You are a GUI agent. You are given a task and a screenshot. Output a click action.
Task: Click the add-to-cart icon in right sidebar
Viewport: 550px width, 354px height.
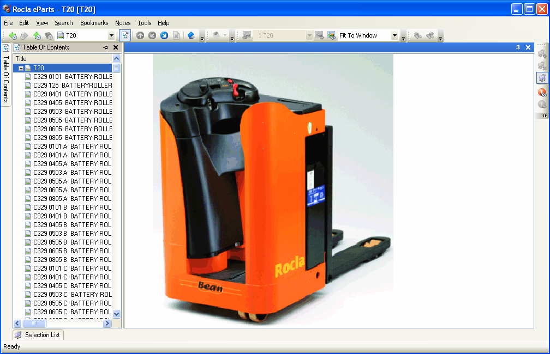[542, 53]
